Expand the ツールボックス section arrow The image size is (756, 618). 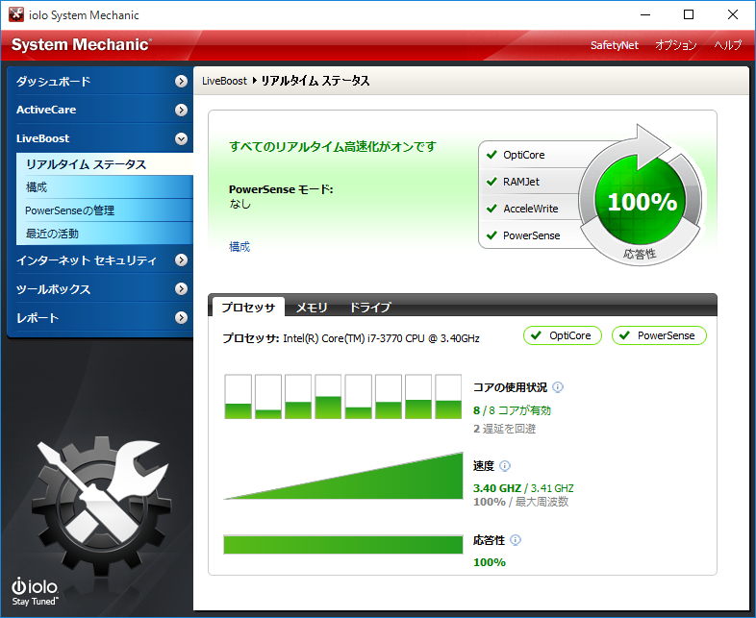[181, 289]
